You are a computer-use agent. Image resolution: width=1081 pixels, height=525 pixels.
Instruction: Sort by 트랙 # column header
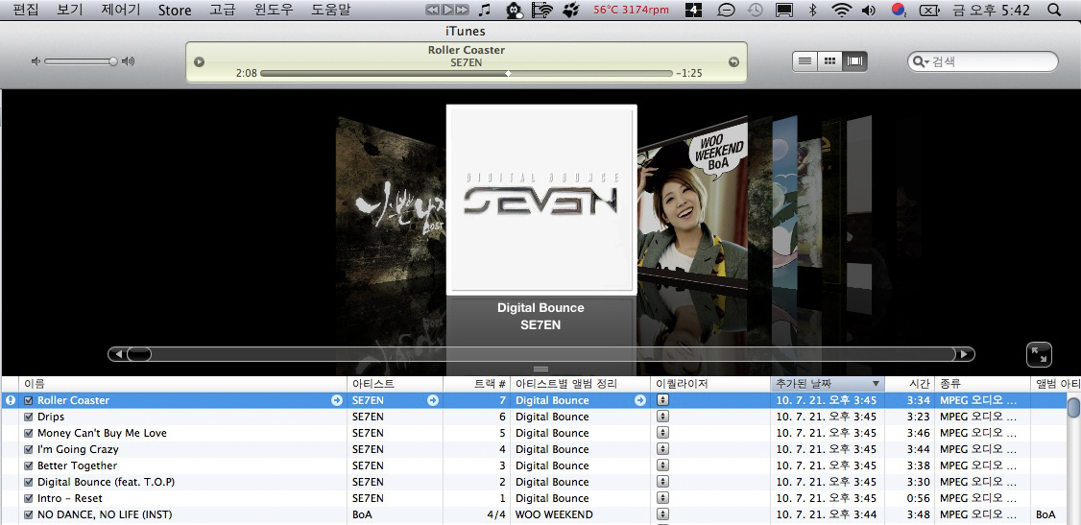pos(476,384)
